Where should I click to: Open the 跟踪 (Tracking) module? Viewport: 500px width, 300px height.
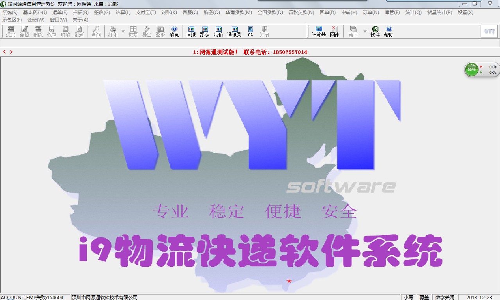[x=204, y=32]
